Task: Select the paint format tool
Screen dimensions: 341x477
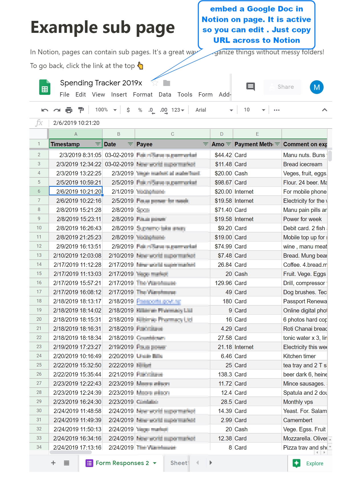Action: 81,110
